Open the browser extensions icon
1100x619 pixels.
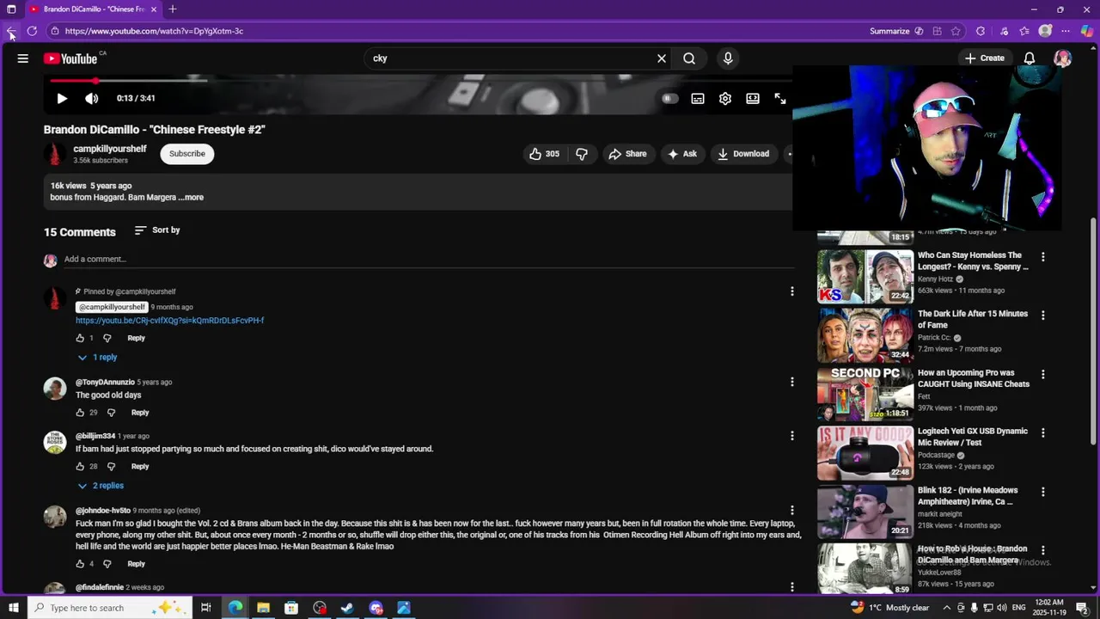click(x=981, y=31)
